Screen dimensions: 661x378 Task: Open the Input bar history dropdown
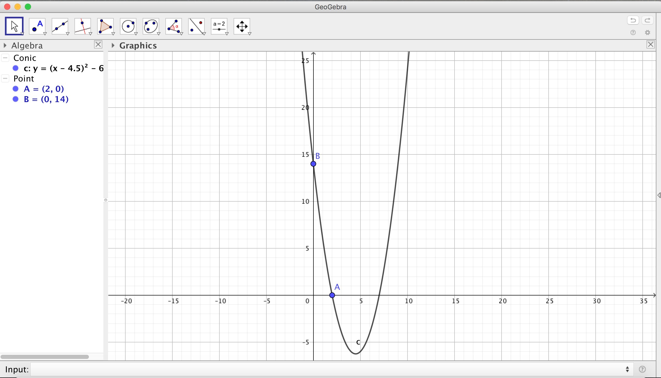click(627, 369)
